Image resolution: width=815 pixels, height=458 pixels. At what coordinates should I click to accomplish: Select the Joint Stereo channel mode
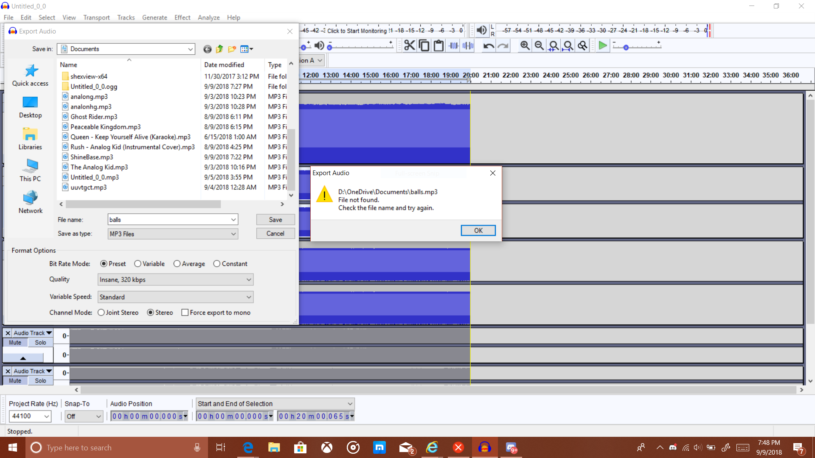(x=101, y=312)
